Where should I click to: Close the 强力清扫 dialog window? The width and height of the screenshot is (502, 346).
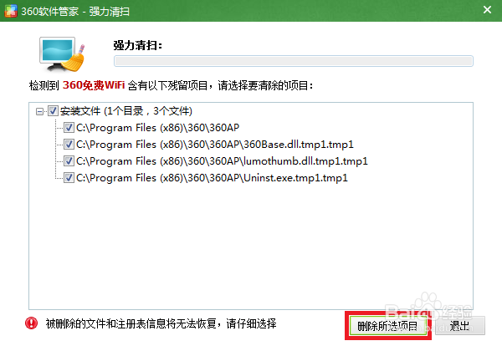[487, 10]
